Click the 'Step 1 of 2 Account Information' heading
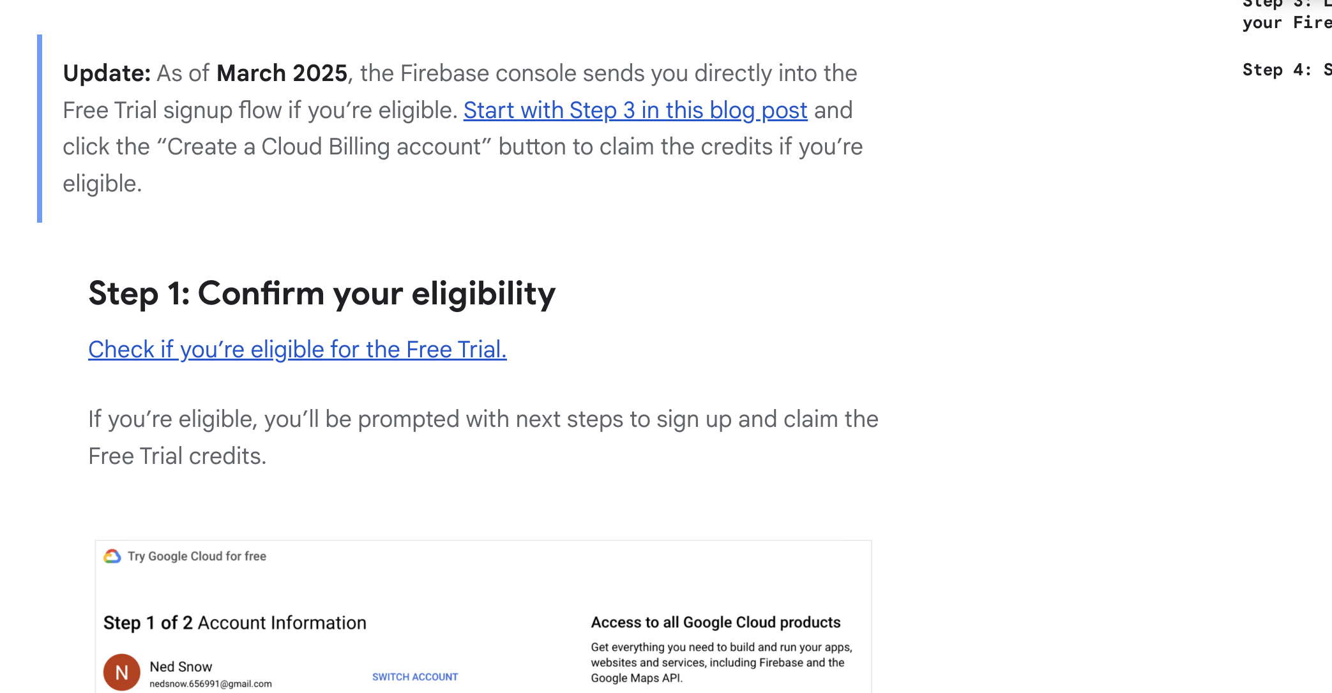1332x693 pixels. point(234,623)
